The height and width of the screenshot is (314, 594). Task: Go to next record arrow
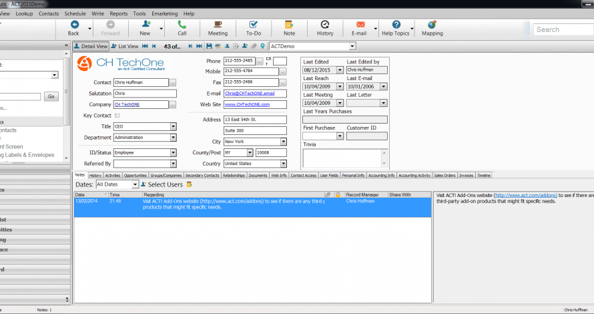point(190,46)
